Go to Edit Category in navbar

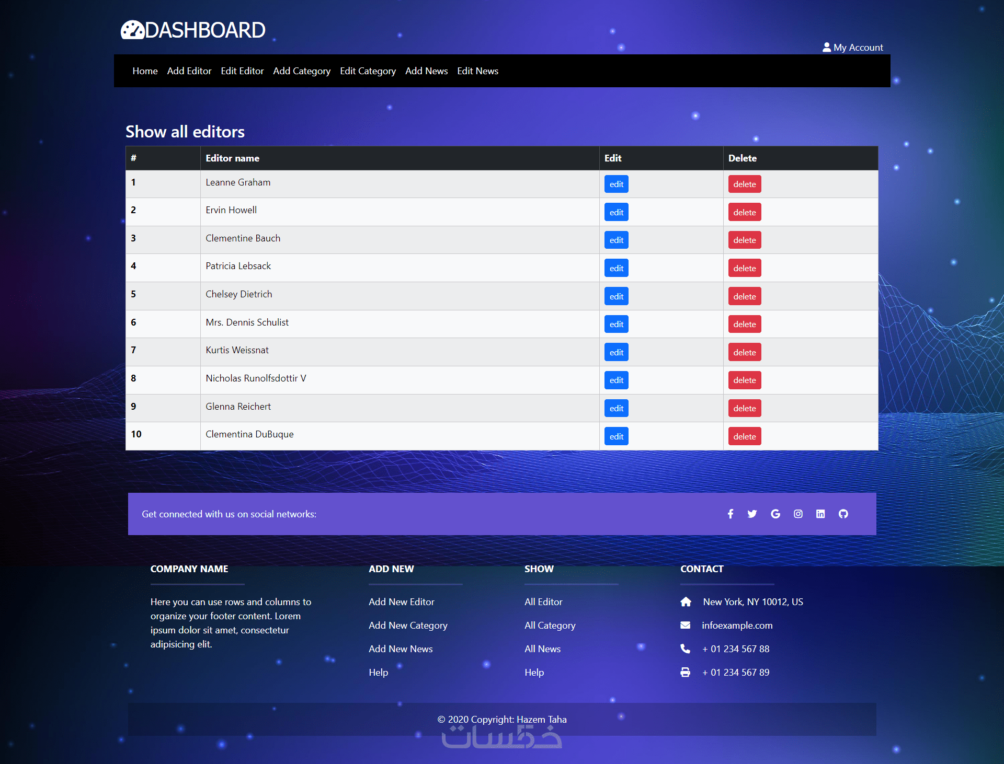[x=368, y=71]
